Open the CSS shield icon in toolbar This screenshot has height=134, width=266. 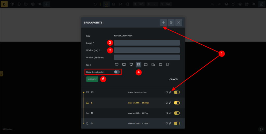(x=12, y=4)
